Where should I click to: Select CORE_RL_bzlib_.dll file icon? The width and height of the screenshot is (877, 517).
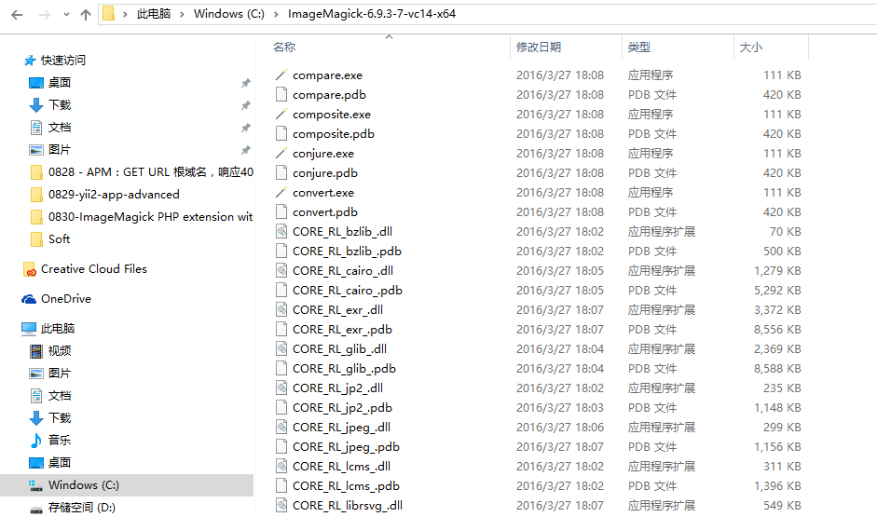281,231
